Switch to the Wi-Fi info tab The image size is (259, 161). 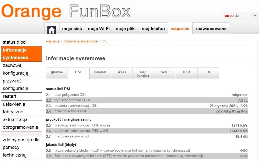tap(122, 73)
